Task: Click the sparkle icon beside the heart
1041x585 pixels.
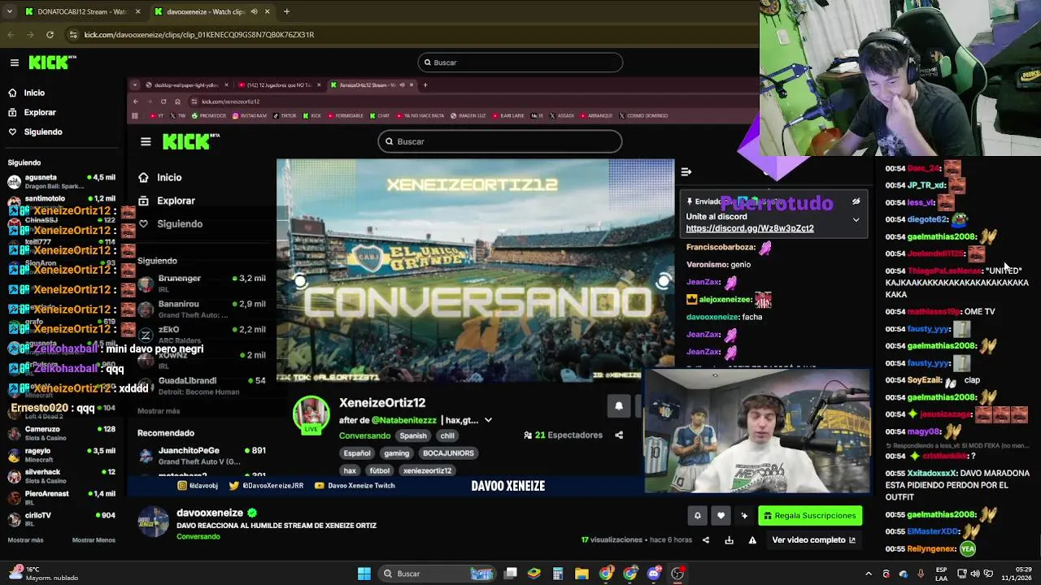Action: (x=744, y=516)
